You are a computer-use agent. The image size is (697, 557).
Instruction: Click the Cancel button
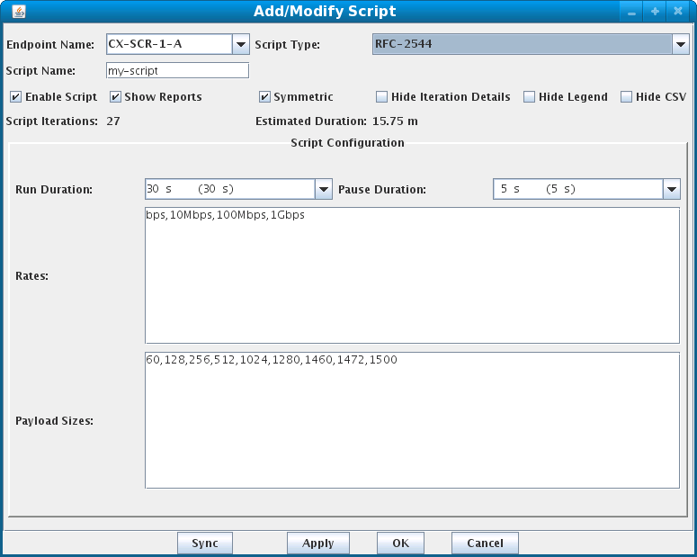(x=485, y=543)
